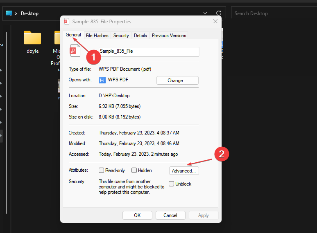Click the size on disk value 8.00 KB
The image size is (317, 233).
point(120,117)
